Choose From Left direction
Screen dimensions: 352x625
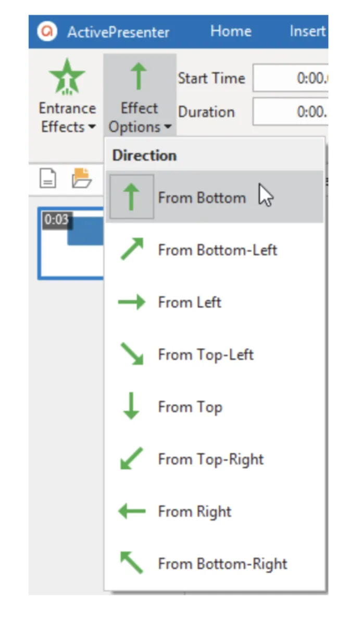(x=190, y=303)
